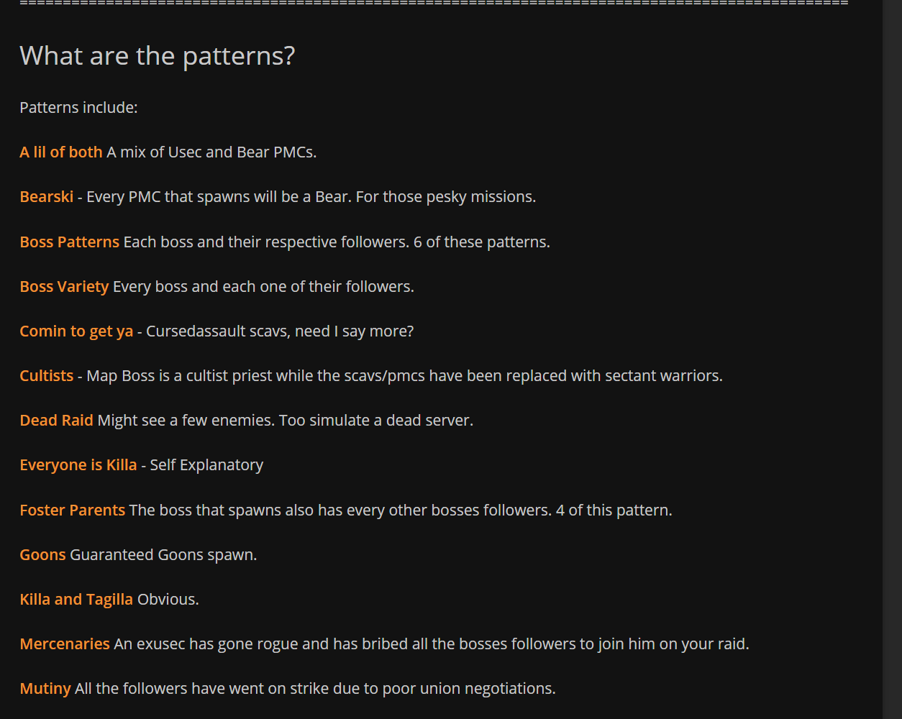902x719 pixels.
Task: Click the orange 'Cultists' label
Action: (x=47, y=376)
